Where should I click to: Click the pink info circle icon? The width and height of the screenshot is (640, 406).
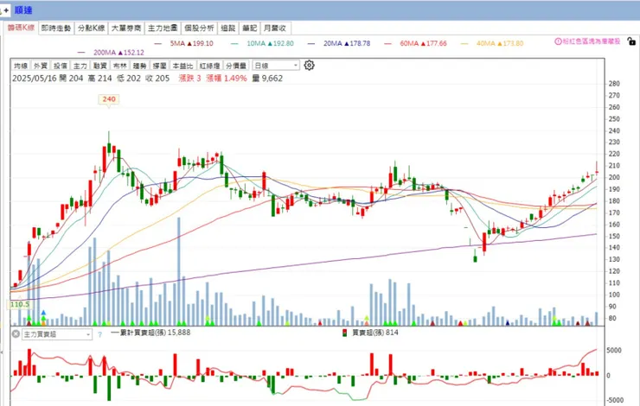(x=558, y=41)
